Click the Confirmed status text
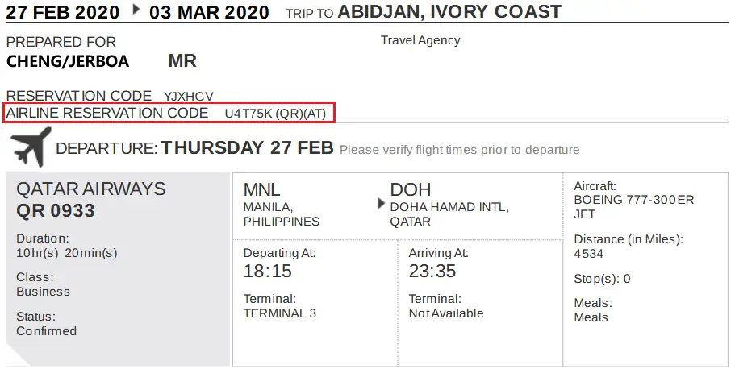Image resolution: width=735 pixels, height=369 pixels. (47, 331)
